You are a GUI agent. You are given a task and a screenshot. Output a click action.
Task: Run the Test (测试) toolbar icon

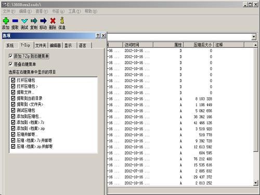[24, 21]
